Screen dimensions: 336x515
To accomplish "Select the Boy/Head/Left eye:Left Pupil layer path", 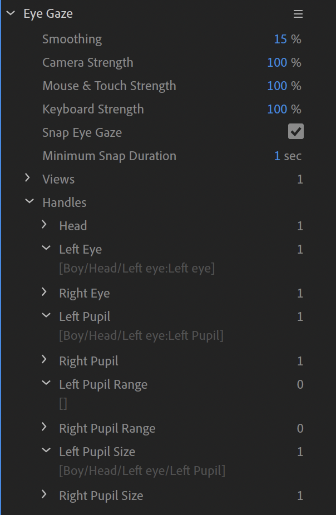I will pos(141,335).
